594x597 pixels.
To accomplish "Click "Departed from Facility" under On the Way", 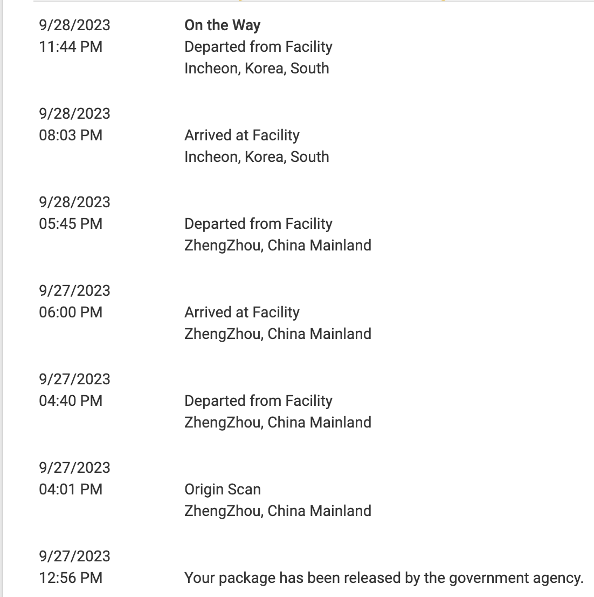I will pos(258,47).
